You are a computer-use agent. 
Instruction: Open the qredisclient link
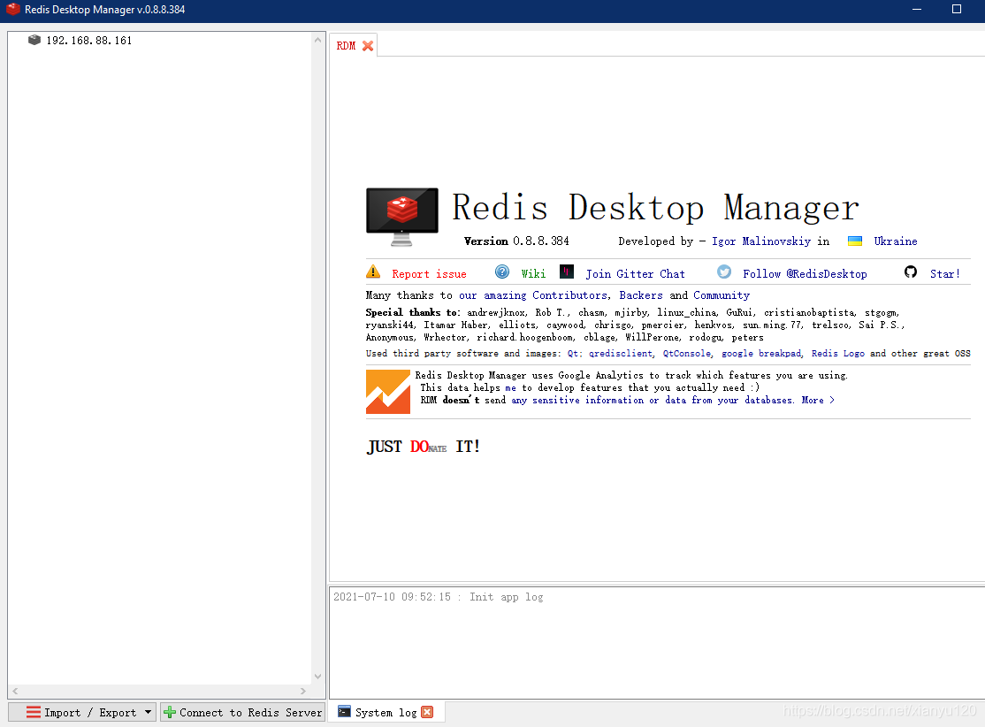coord(620,354)
